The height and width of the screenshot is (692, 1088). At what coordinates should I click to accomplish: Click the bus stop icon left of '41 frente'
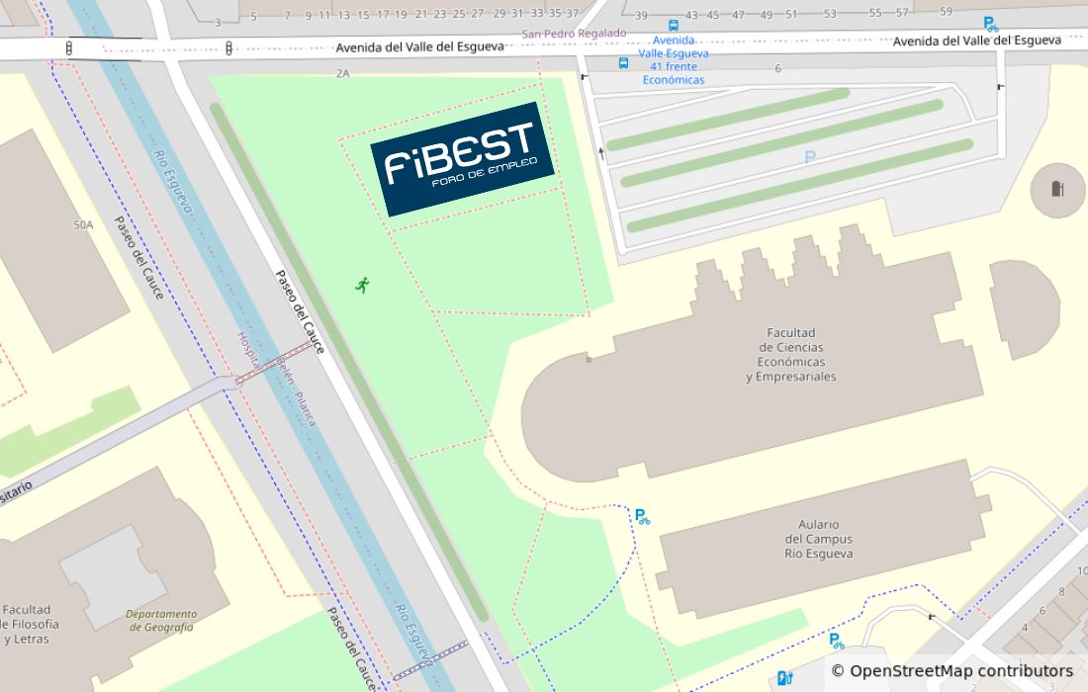pyautogui.click(x=623, y=63)
